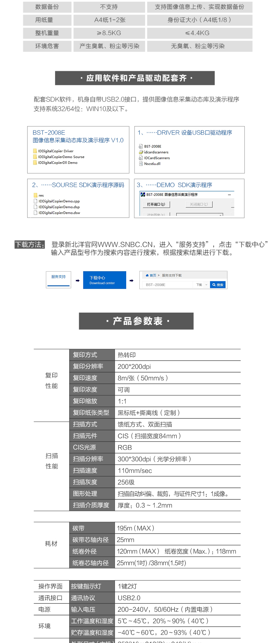Click the IDDigitalCopier Driver folder icon
This screenshot has height=643, width=272.
click(x=35, y=151)
